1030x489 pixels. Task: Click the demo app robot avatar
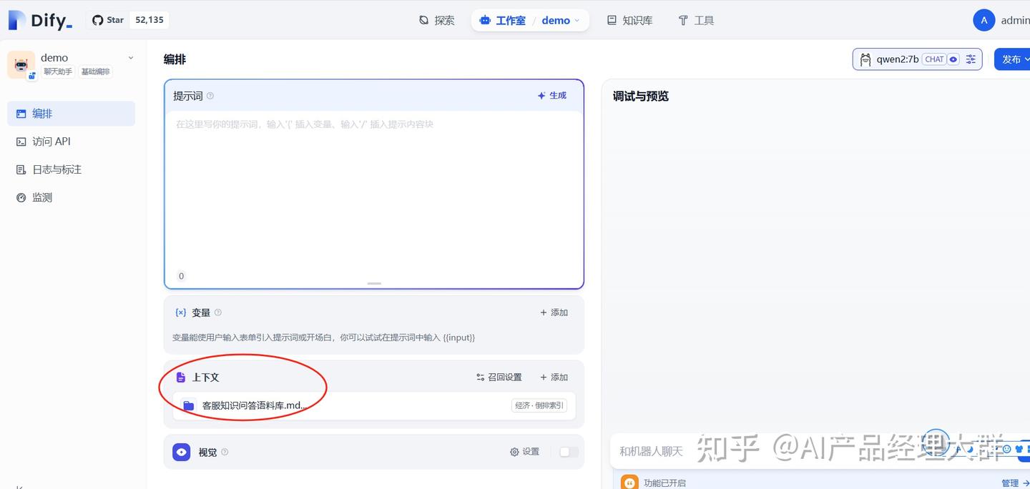pyautogui.click(x=21, y=65)
